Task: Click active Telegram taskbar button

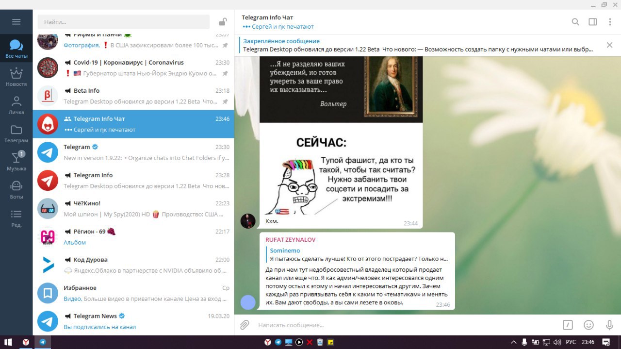Action: coord(43,342)
